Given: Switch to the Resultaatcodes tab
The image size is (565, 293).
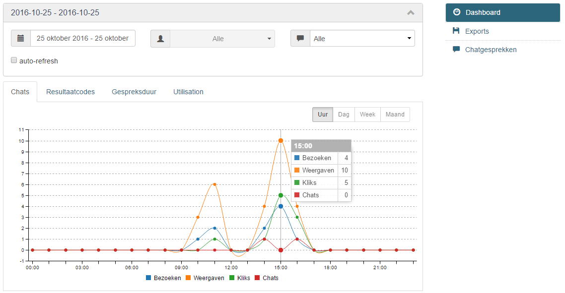Looking at the screenshot, I should (x=70, y=92).
